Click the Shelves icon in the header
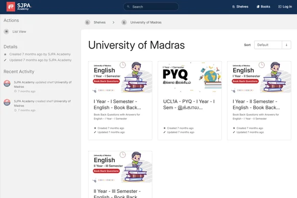This screenshot has height=198, width=297. click(x=234, y=7)
